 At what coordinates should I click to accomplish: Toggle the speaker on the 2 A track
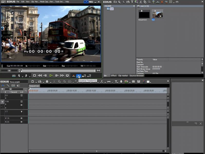tap(22, 122)
